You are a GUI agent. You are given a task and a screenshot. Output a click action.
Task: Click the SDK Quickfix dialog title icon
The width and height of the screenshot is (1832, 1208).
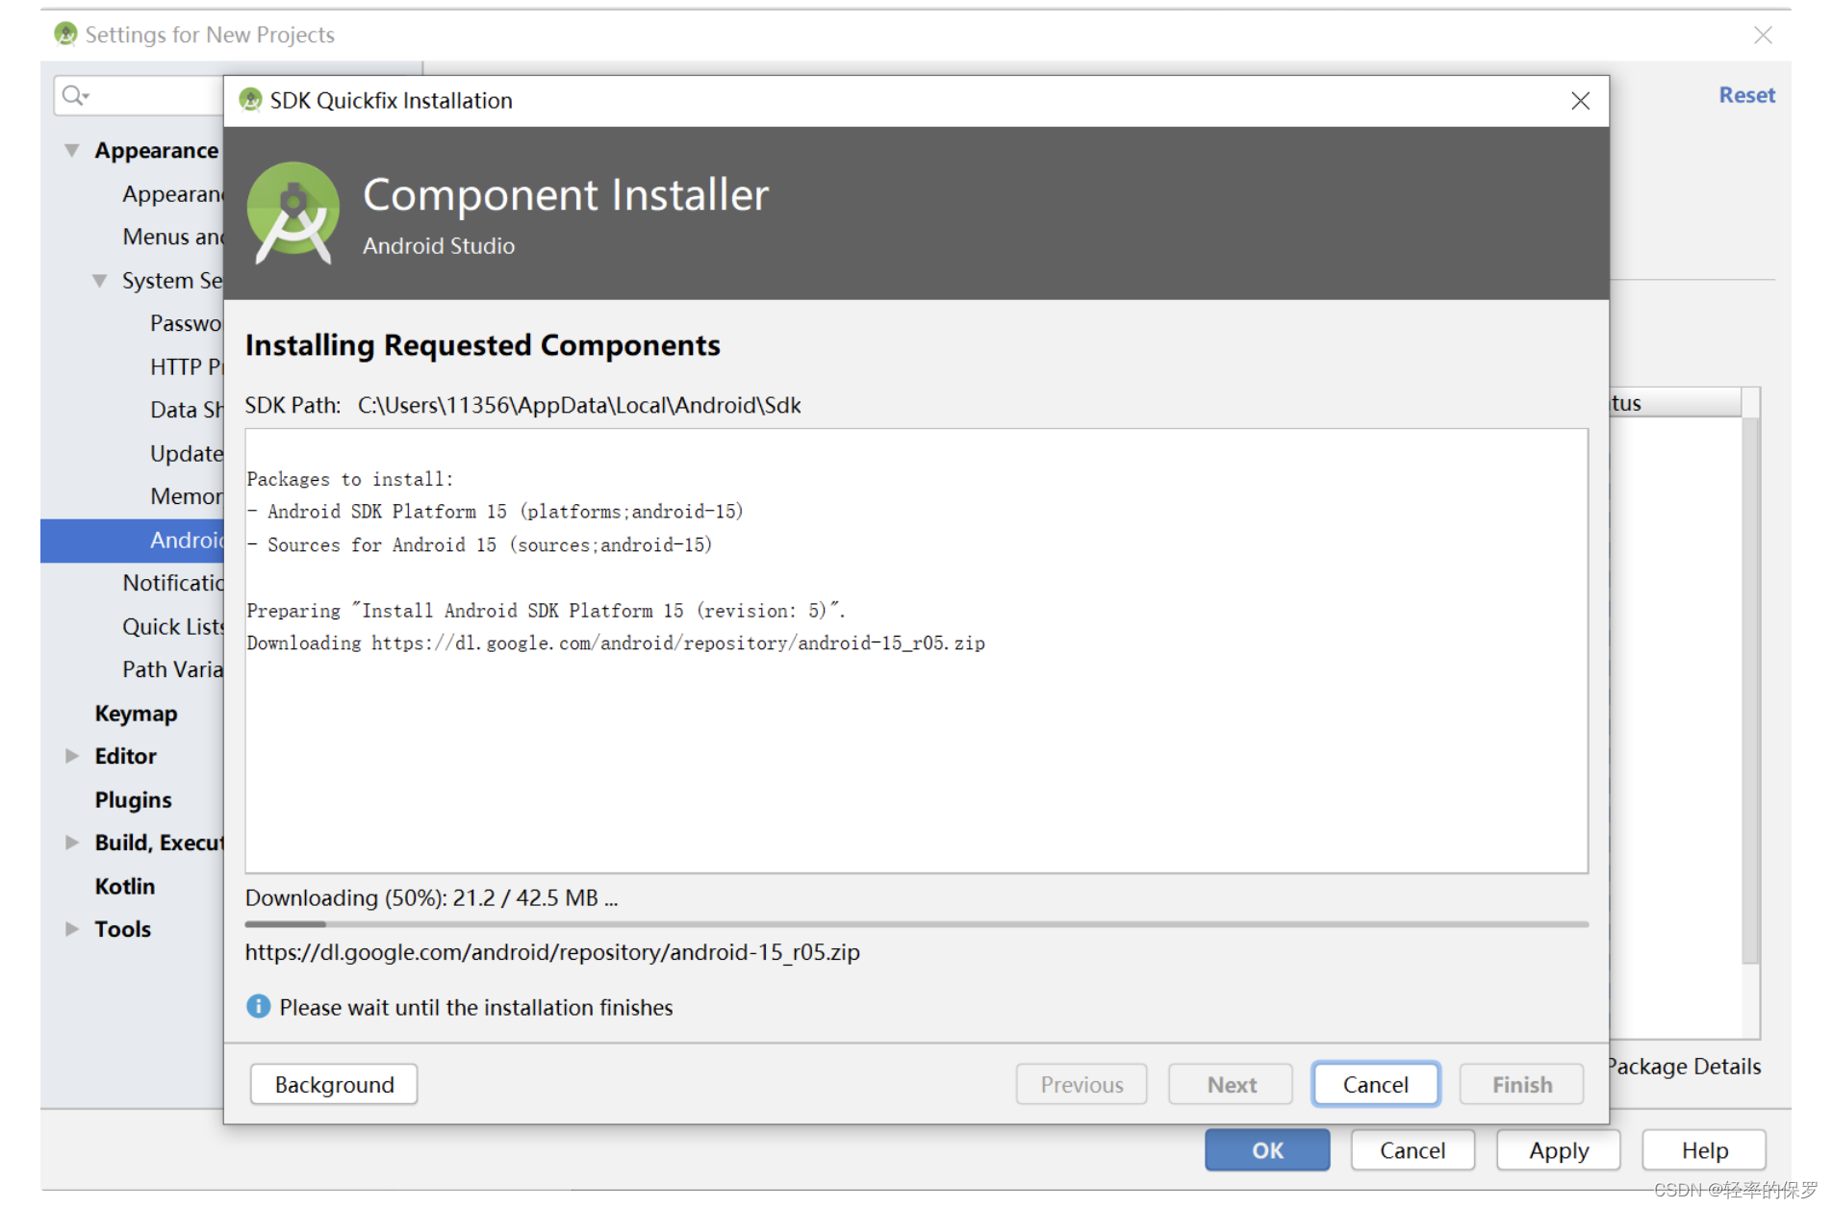[250, 100]
